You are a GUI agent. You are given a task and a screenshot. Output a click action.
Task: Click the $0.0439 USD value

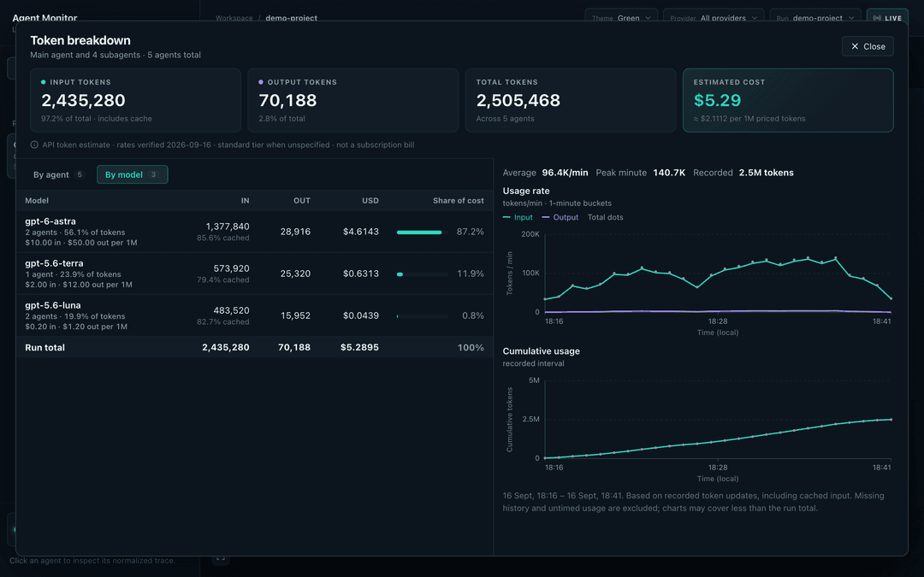click(361, 315)
